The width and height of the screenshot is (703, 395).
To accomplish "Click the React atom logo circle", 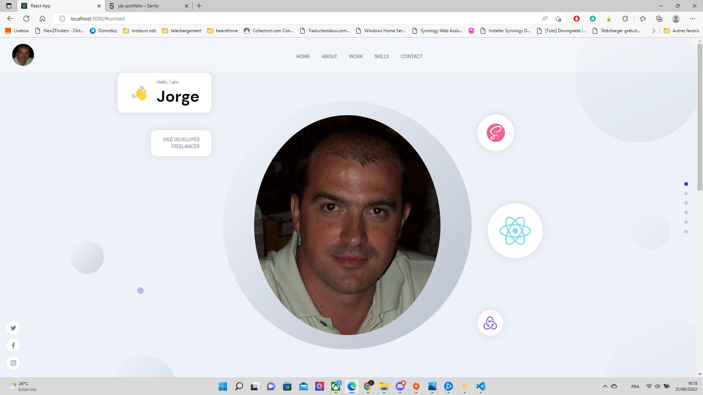I will coord(515,231).
